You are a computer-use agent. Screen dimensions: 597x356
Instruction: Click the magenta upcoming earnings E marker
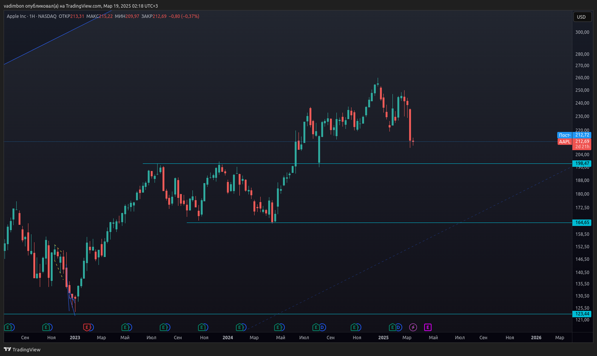tap(428, 327)
